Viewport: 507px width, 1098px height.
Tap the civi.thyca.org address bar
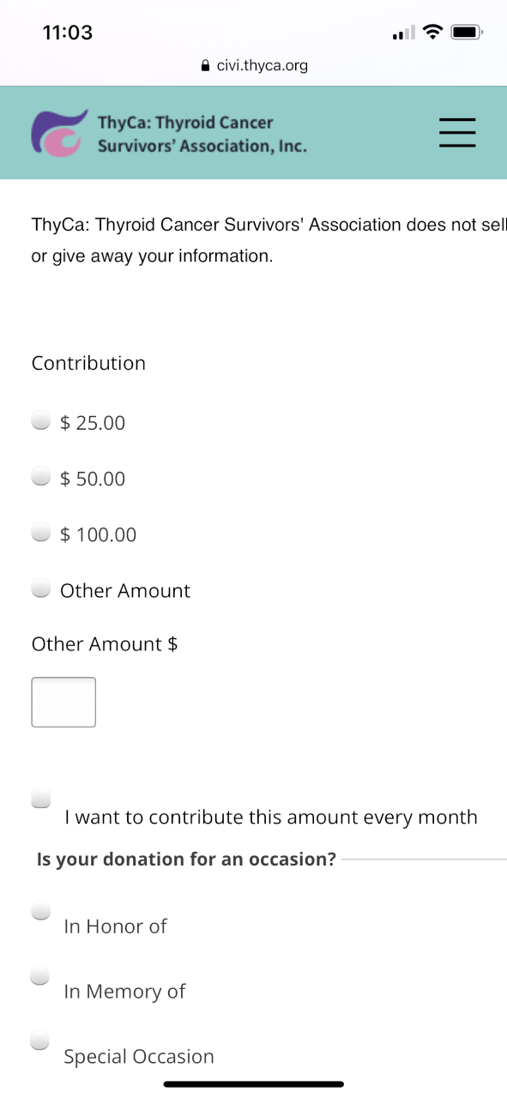[253, 65]
